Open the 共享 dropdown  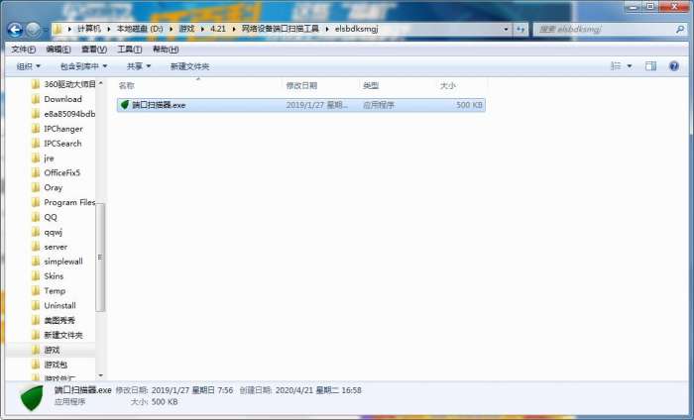[139, 66]
